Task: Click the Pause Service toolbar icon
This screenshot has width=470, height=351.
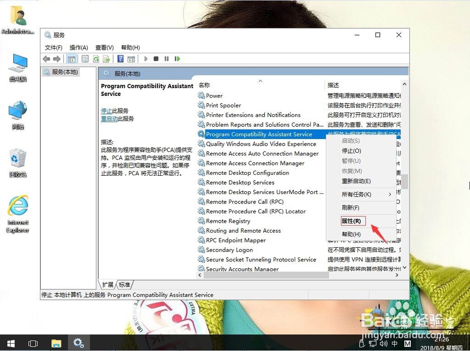Action: pyautogui.click(x=167, y=59)
